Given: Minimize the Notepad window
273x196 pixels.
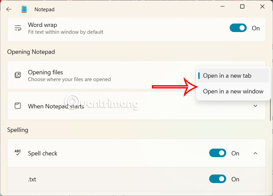Looking at the screenshot, I should click(222, 6).
